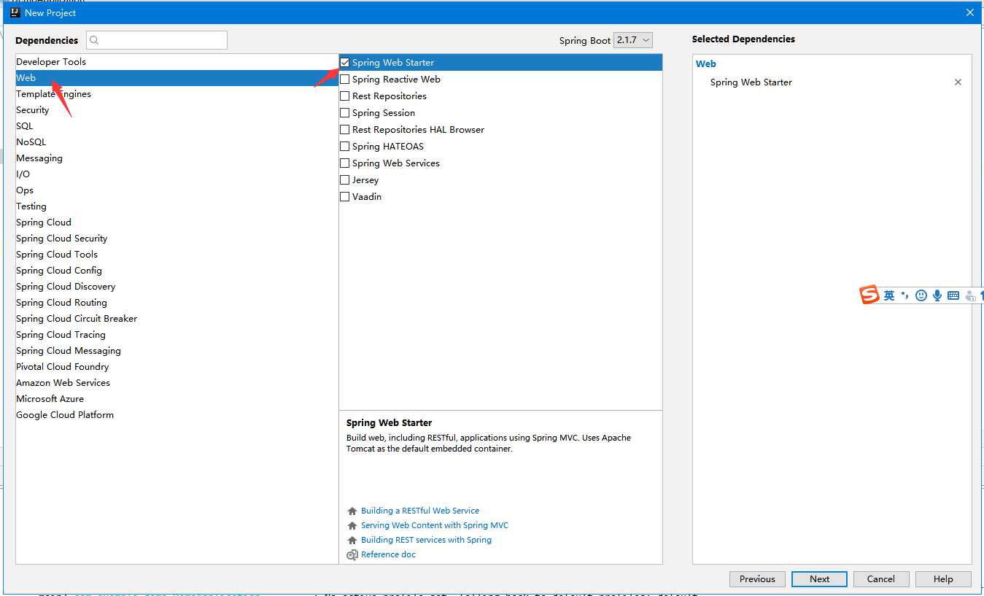Click the Cancel button
Screen dimensions: 984x596
pyautogui.click(x=880, y=579)
